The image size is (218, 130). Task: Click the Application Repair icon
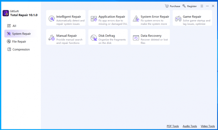(94, 19)
